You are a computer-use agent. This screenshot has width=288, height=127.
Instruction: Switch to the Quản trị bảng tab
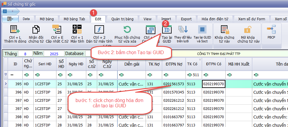[x=122, y=19]
